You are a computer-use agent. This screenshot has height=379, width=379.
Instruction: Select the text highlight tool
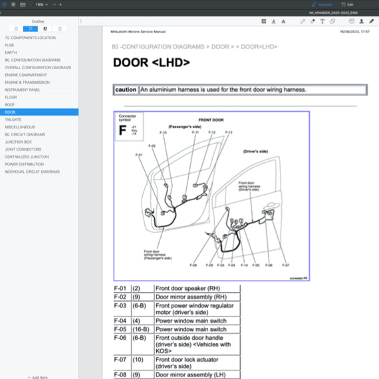click(264, 21)
